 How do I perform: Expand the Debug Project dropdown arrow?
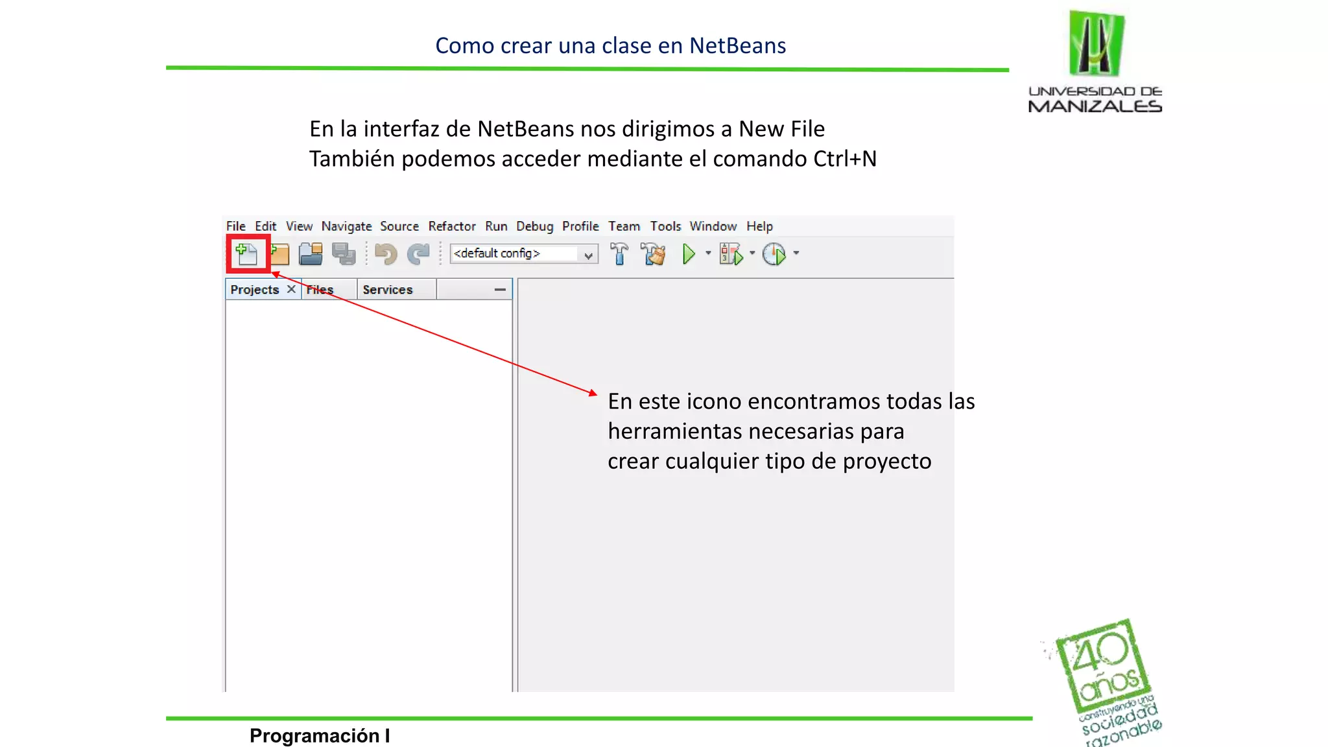[752, 253]
